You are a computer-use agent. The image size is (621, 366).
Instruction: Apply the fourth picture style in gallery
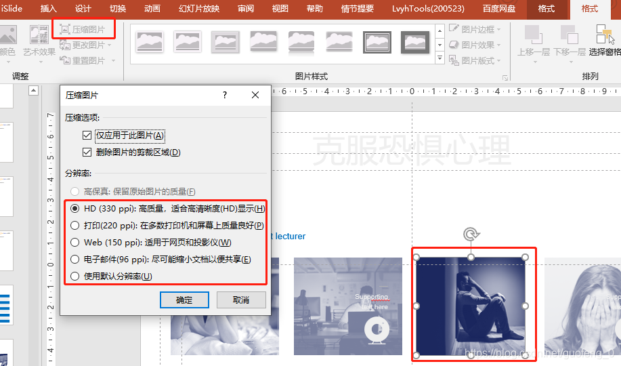tap(263, 41)
